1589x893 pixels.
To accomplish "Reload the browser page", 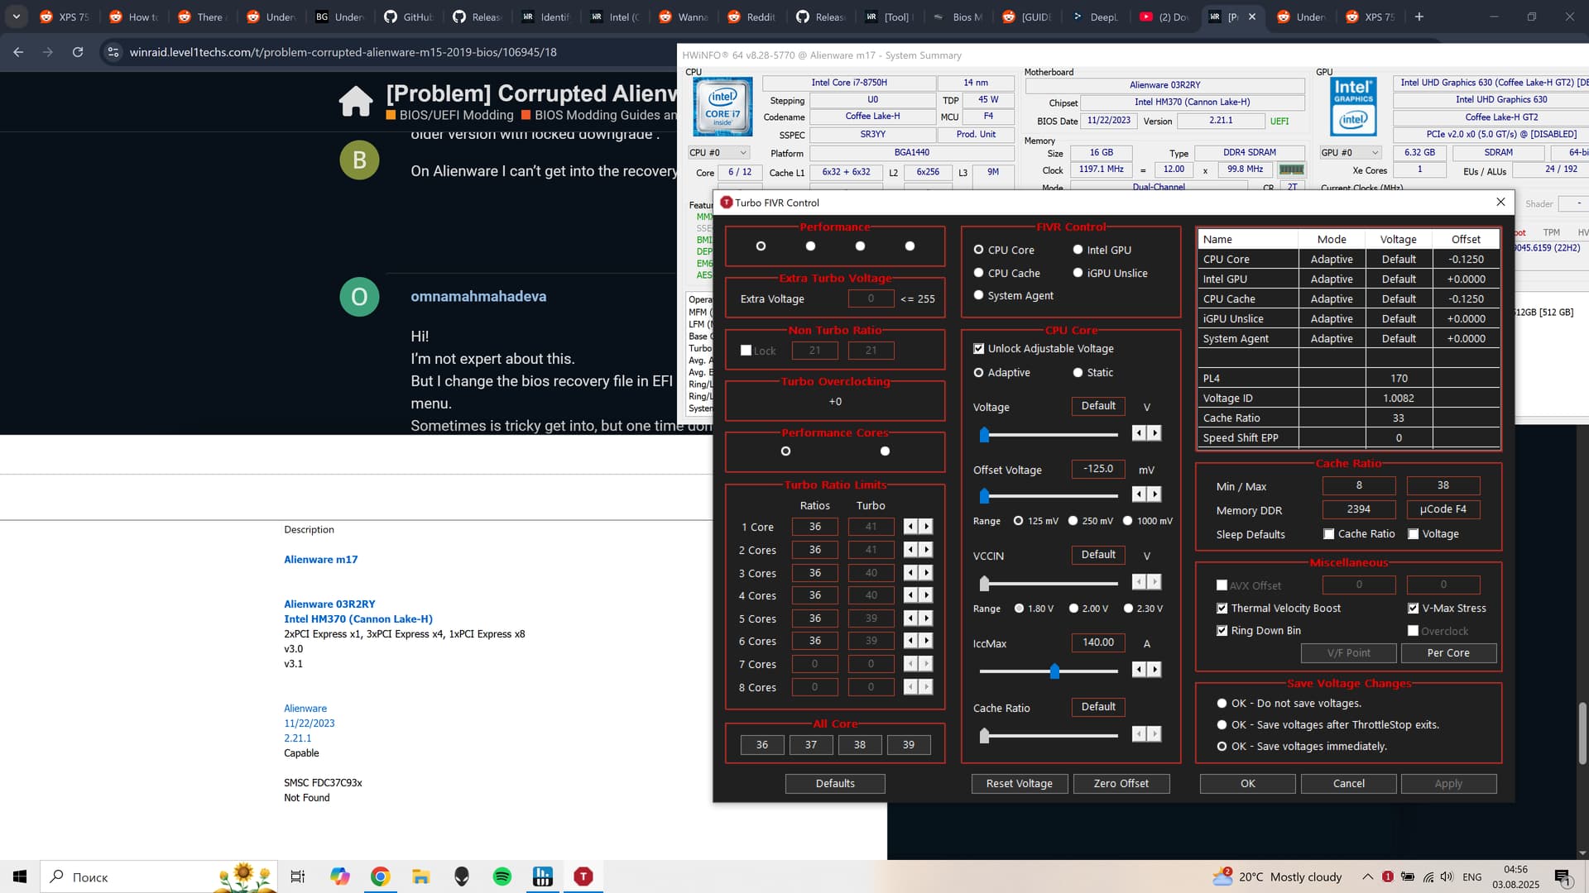I will tap(78, 52).
